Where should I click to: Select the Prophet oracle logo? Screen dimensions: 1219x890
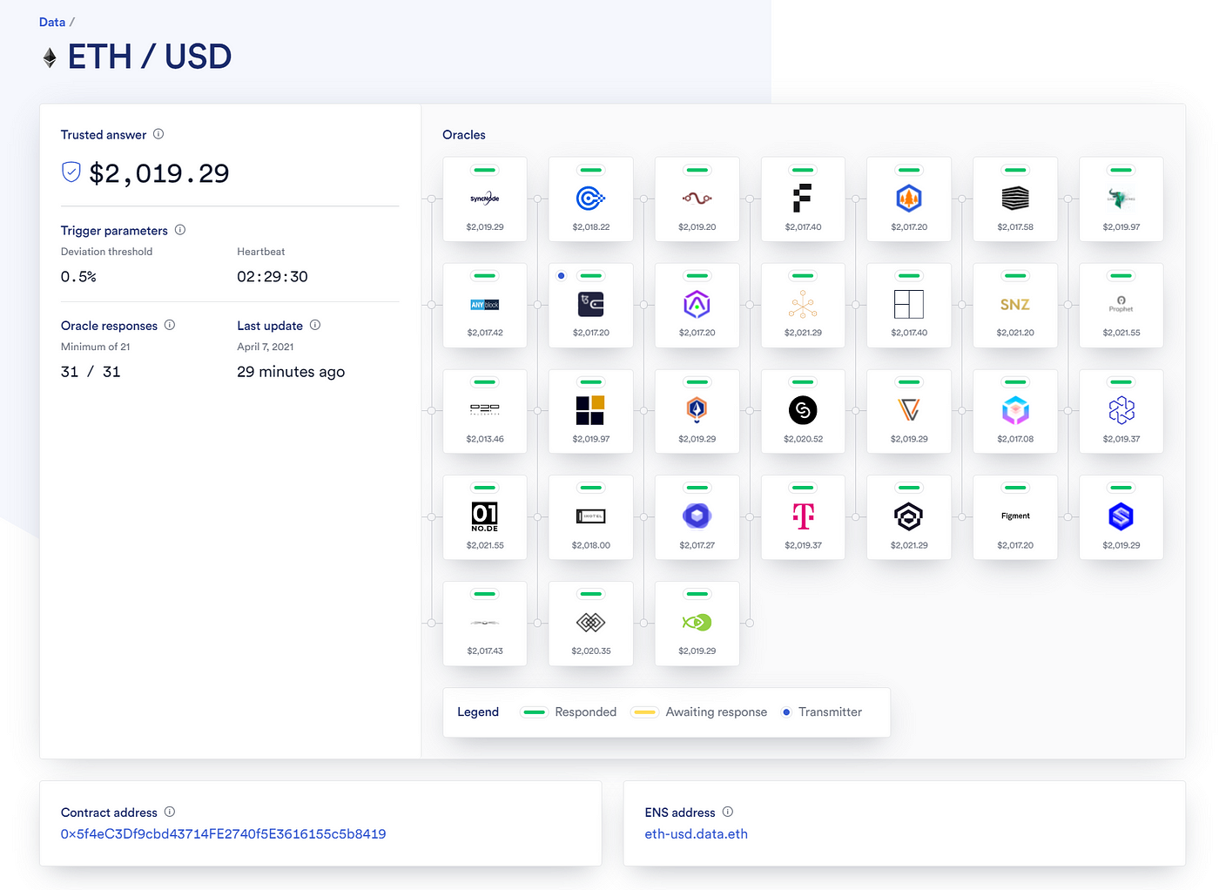tap(1121, 304)
